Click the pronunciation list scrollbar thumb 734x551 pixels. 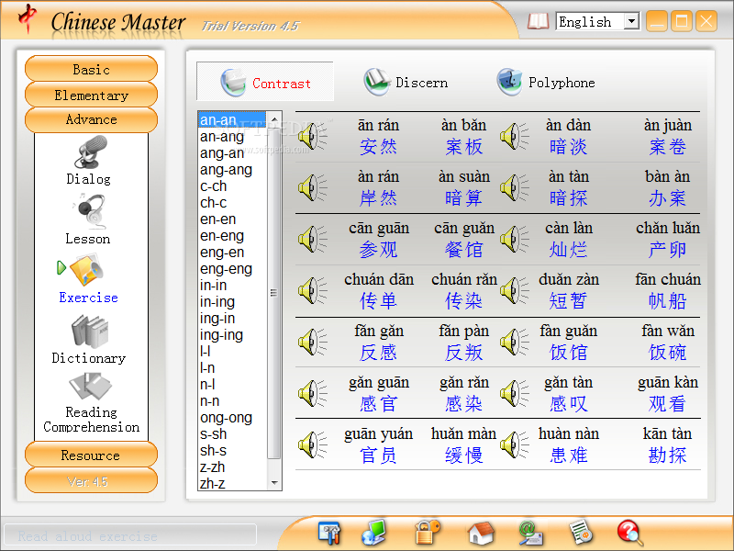click(274, 294)
